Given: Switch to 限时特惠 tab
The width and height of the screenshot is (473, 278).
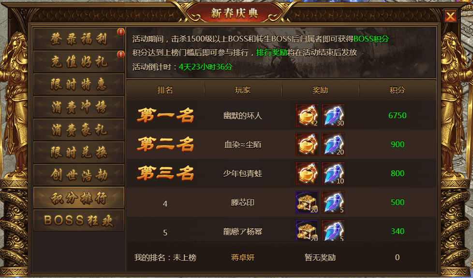Looking at the screenshot, I should coord(79,84).
